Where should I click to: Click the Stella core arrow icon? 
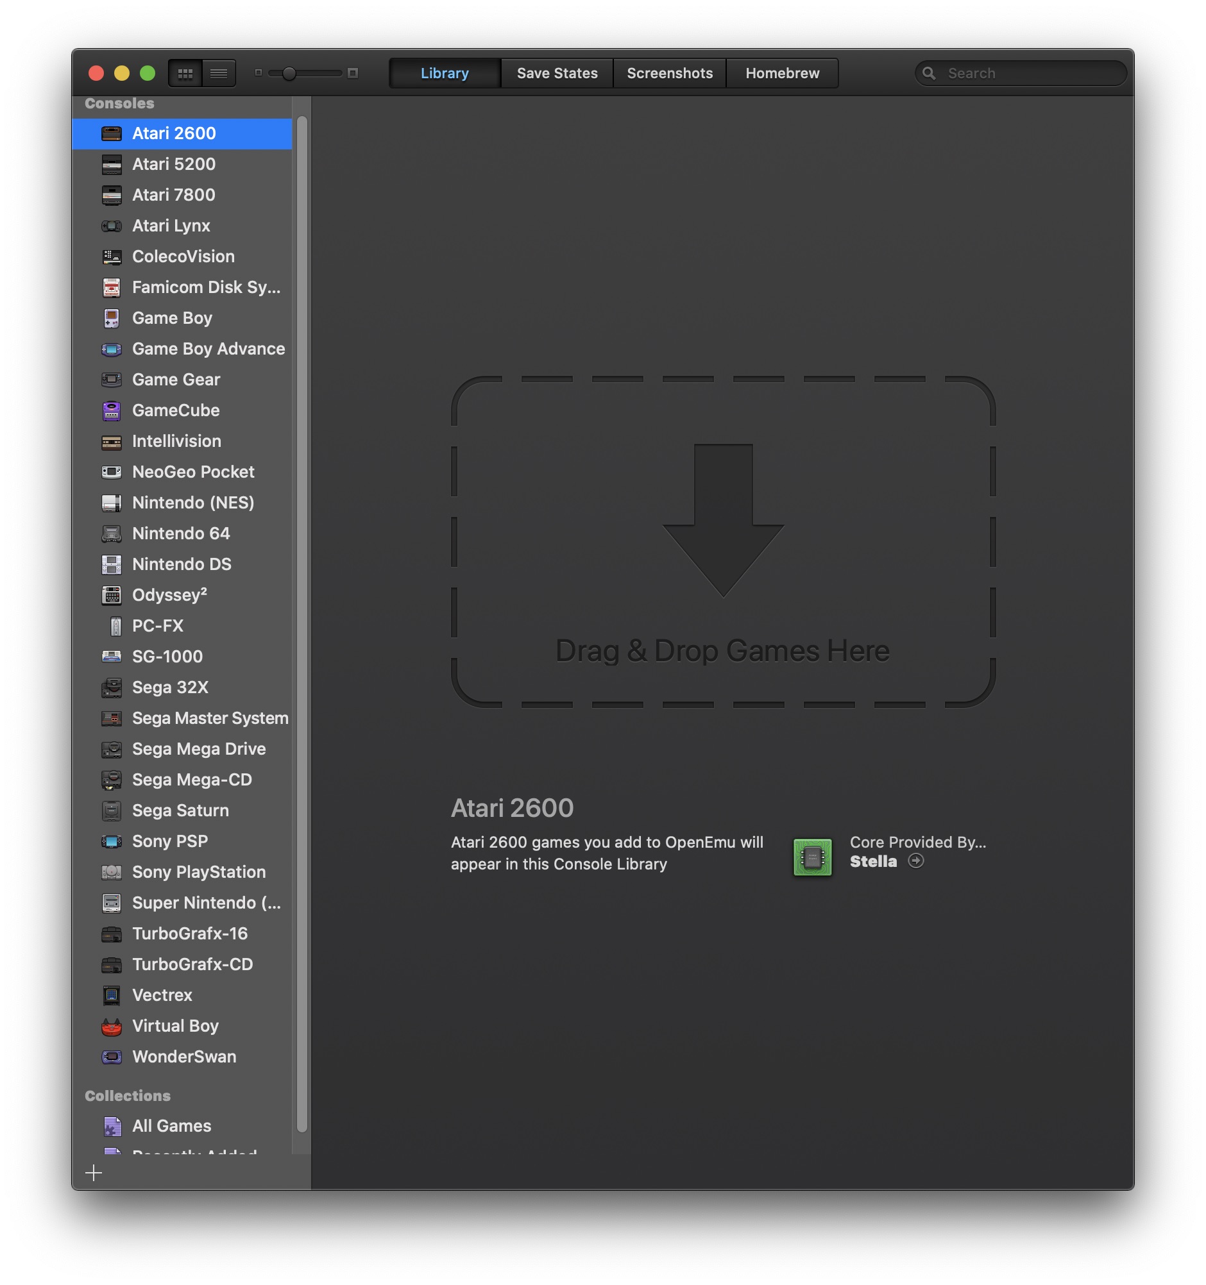click(915, 861)
